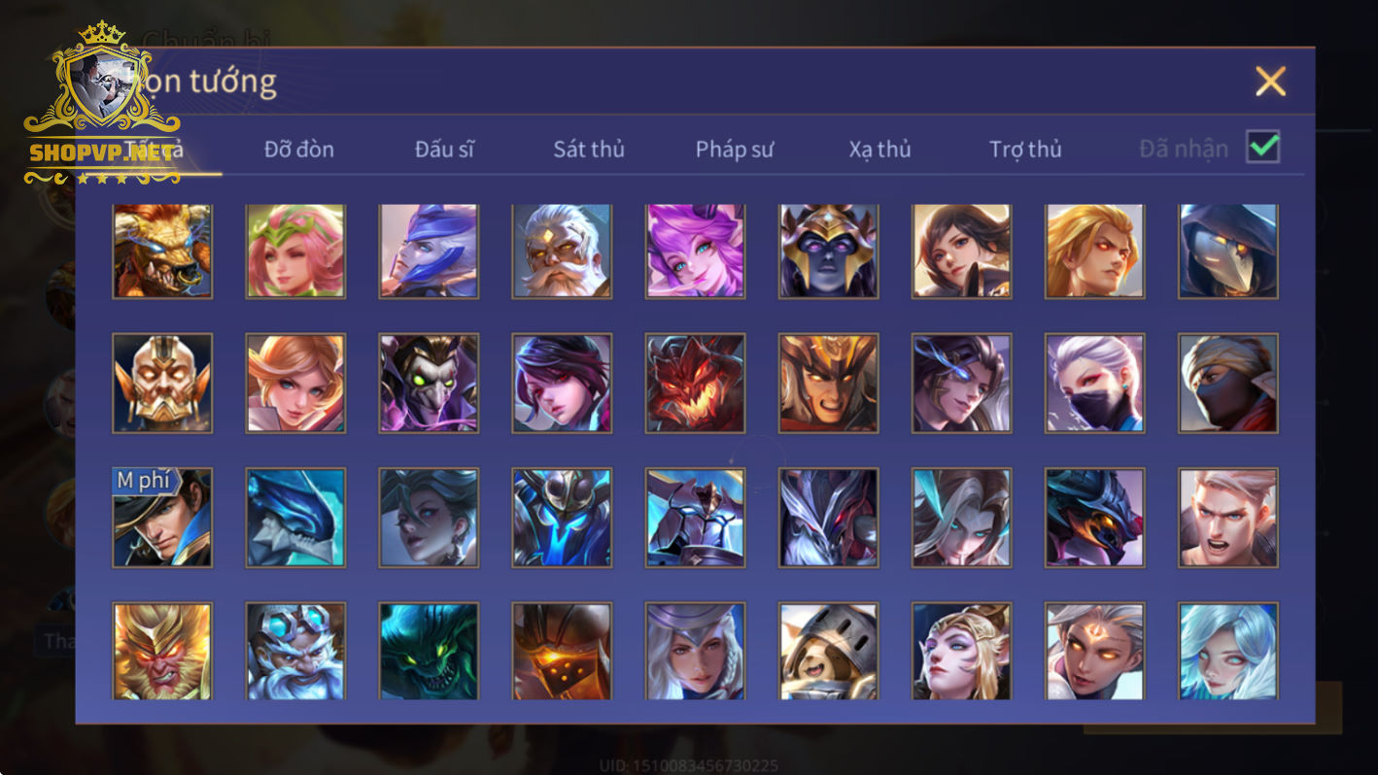Pick the white-bearded dwarf with goggles
Image resolution: width=1378 pixels, height=775 pixels.
tap(295, 651)
